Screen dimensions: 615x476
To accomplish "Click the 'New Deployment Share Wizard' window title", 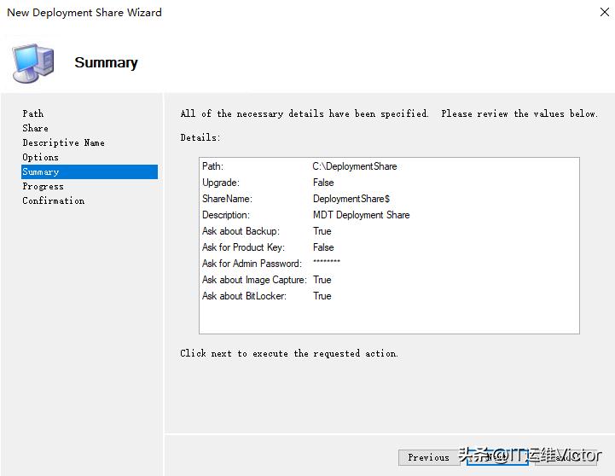I will tap(84, 13).
